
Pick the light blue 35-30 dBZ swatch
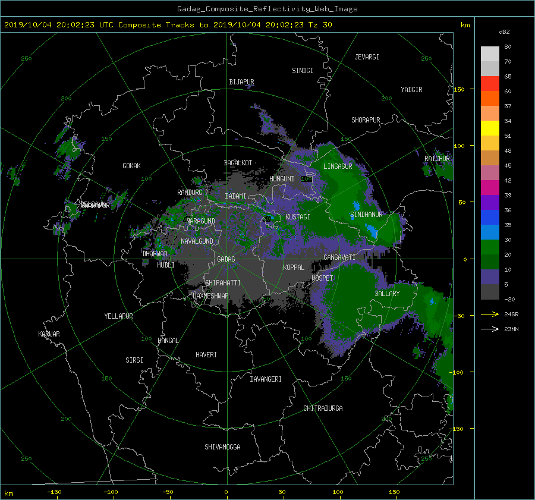490,232
